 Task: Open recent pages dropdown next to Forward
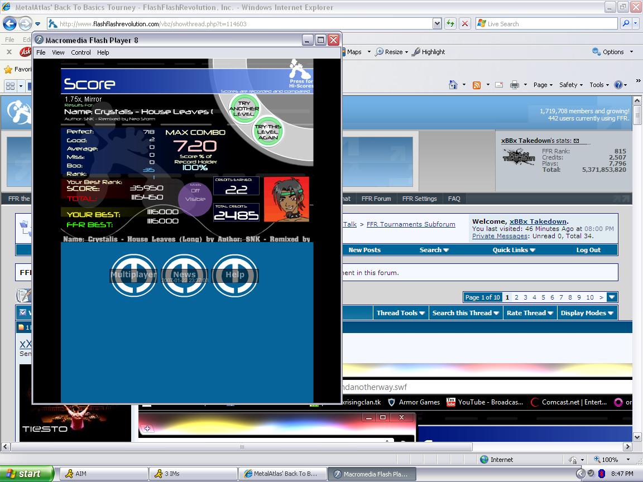coord(38,24)
